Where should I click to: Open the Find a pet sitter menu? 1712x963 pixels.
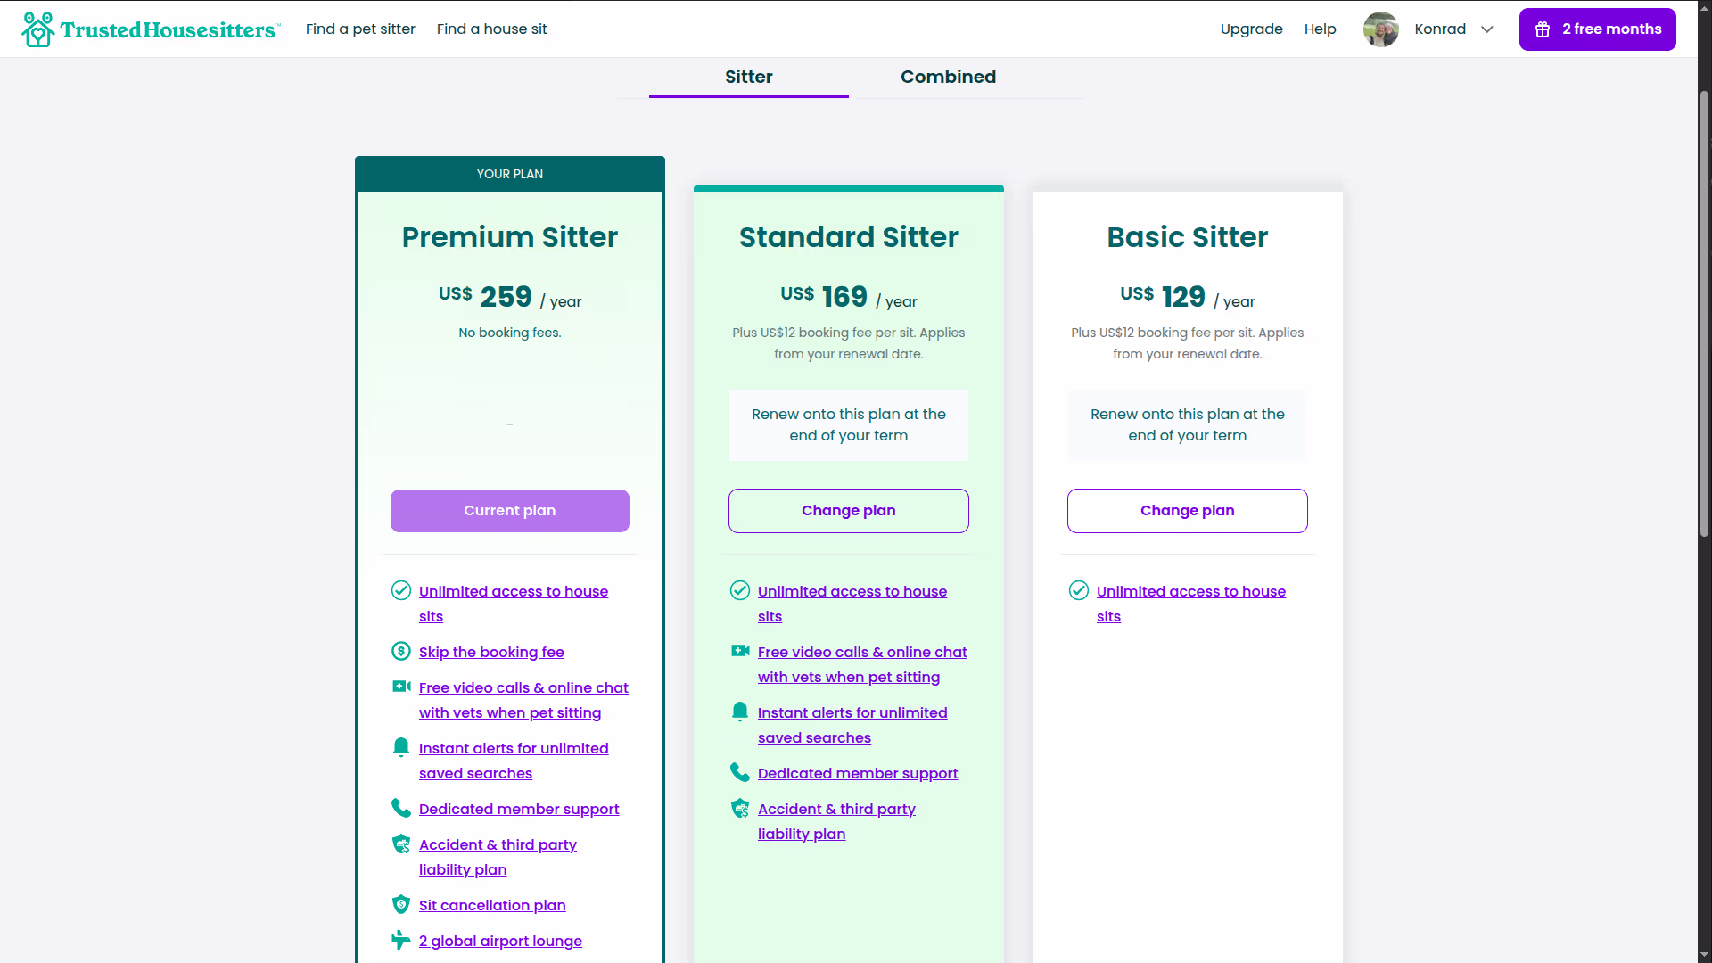pyautogui.click(x=360, y=29)
